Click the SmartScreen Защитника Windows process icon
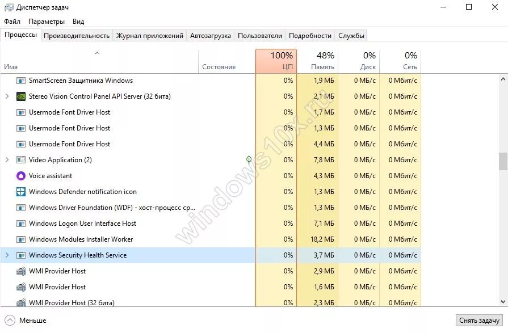This screenshot has height=333, width=508. pos(21,81)
